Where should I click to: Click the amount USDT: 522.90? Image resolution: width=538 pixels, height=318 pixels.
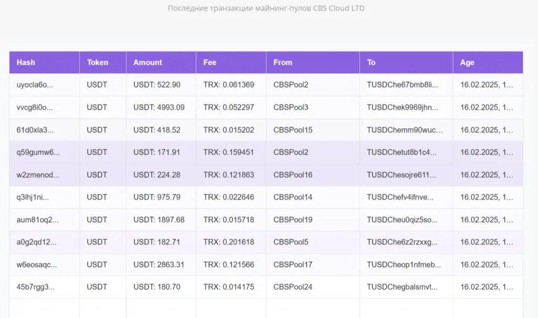pyautogui.click(x=157, y=85)
